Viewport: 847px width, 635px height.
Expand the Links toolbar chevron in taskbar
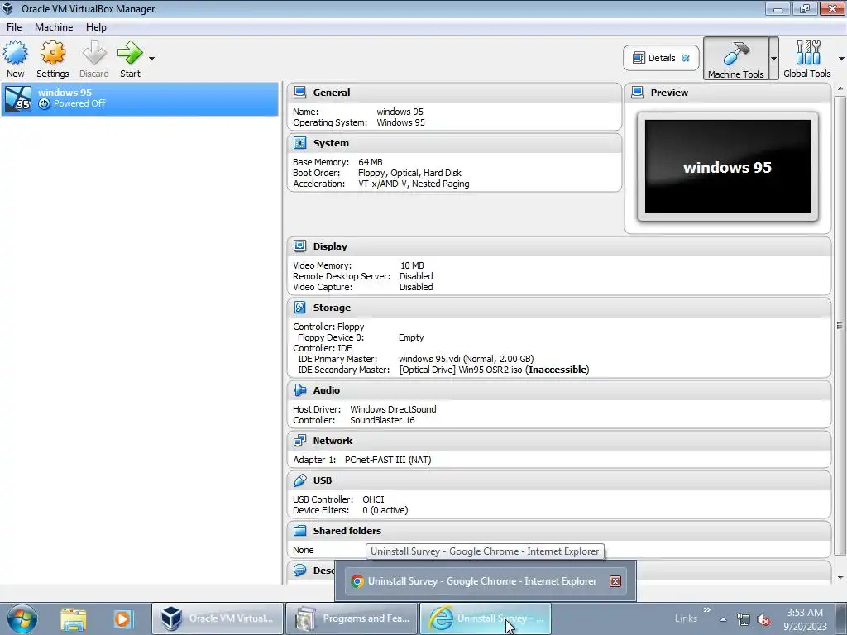point(706,610)
